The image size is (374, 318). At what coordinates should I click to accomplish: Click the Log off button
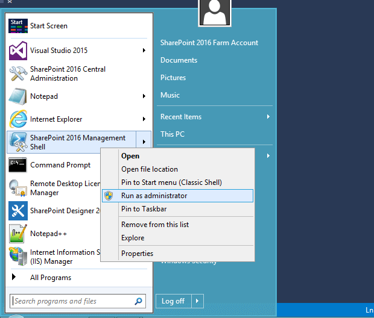tap(174, 301)
